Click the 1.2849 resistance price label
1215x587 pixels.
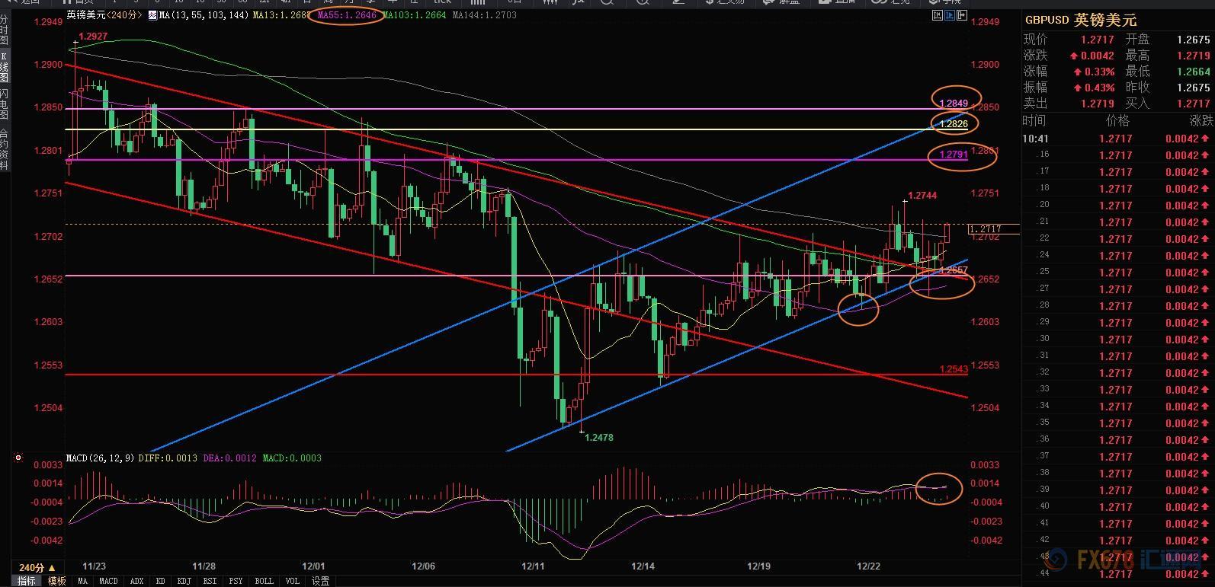point(953,104)
